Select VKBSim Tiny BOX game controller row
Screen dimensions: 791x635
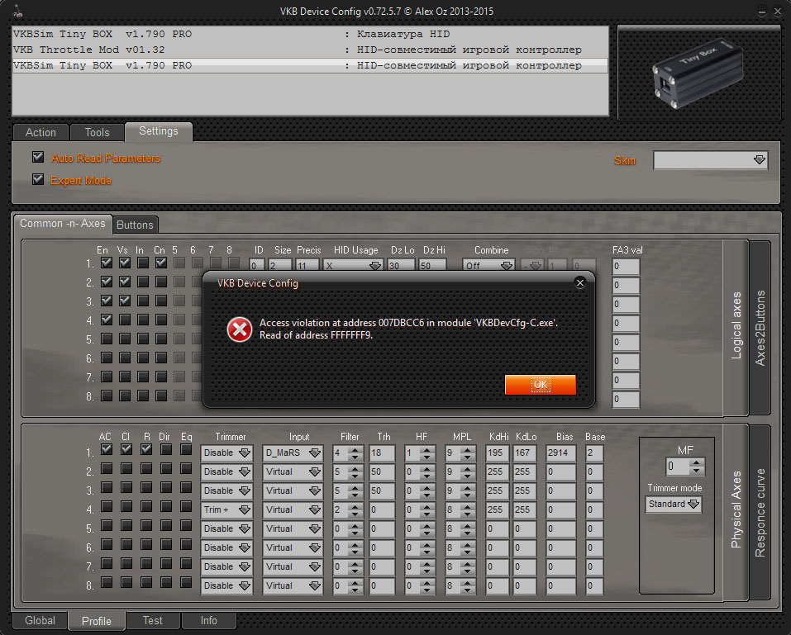click(310, 65)
